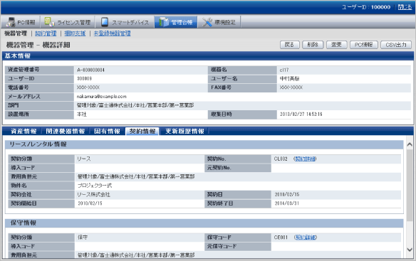Click the 削除 button
The image size is (416, 261).
[313, 45]
